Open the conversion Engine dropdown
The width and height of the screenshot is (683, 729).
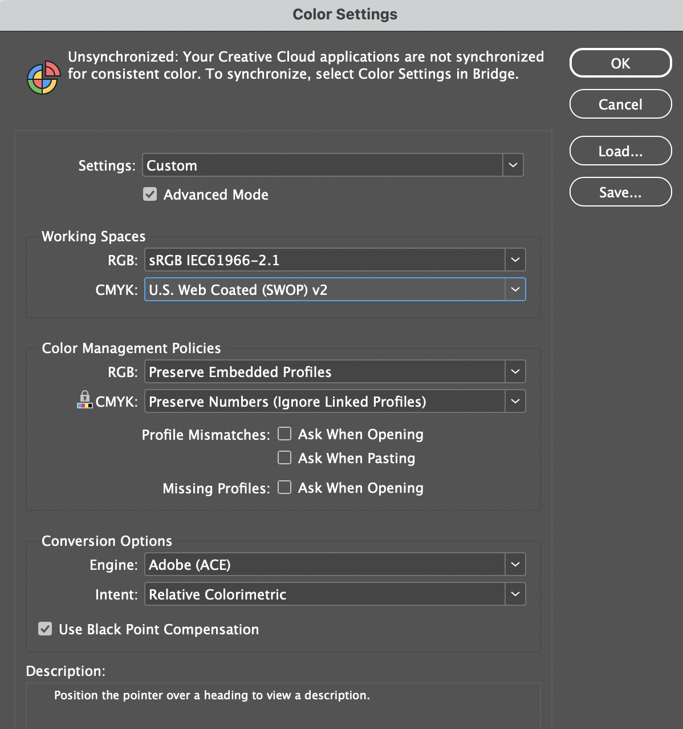(x=515, y=564)
